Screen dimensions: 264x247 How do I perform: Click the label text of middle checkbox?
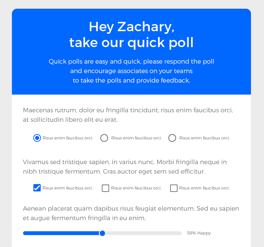coord(136,188)
